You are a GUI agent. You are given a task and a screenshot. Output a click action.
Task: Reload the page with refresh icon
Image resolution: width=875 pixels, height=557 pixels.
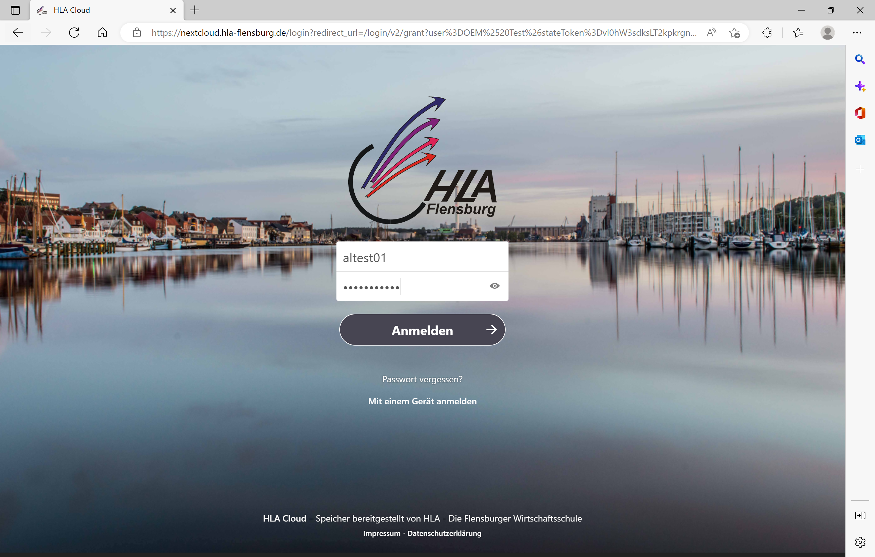(x=74, y=33)
